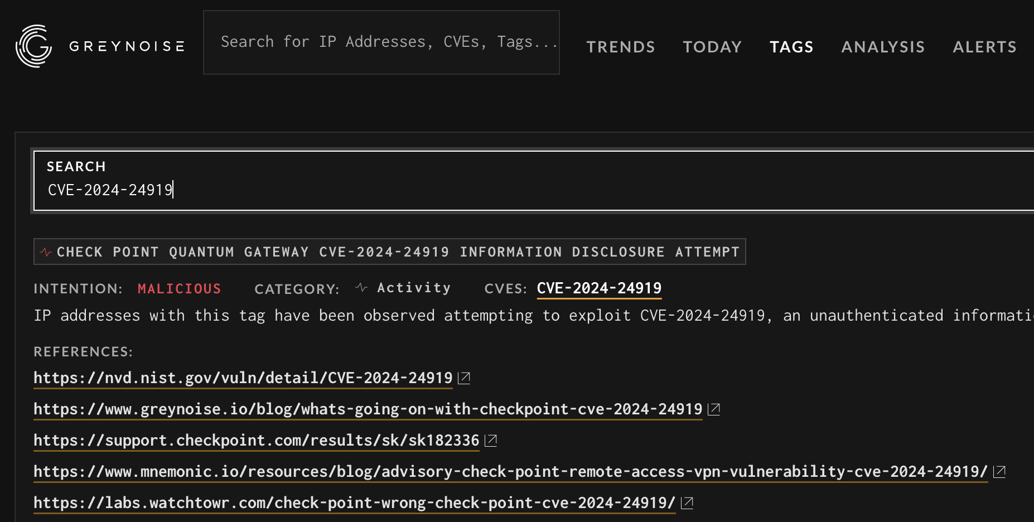Viewport: 1034px width, 522px height.
Task: Click external-link icon beside watchtowr URL
Action: (x=687, y=503)
